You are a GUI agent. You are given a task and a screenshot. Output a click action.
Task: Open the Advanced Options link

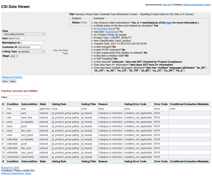tap(12, 77)
